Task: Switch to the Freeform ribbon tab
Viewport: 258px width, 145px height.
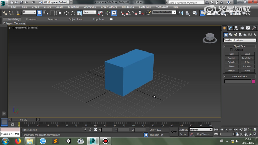Action: [32, 19]
